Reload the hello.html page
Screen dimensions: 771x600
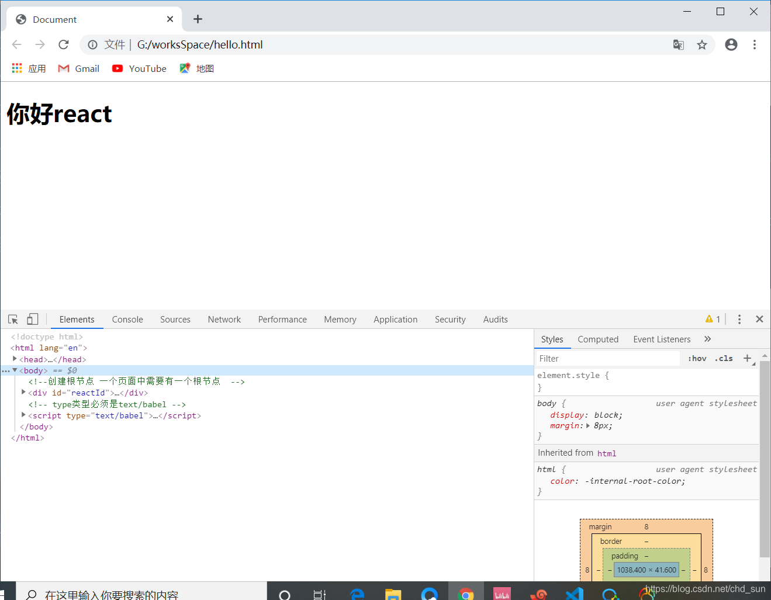point(64,44)
